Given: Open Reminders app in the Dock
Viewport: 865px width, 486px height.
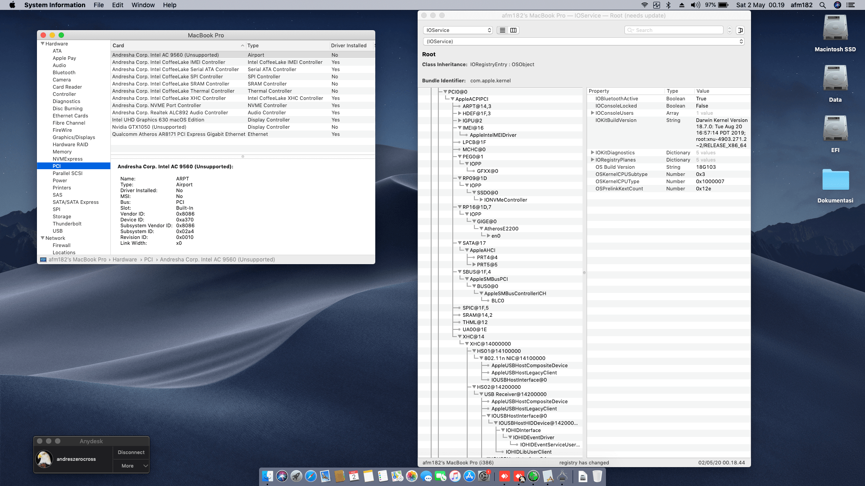Looking at the screenshot, I should (x=383, y=476).
